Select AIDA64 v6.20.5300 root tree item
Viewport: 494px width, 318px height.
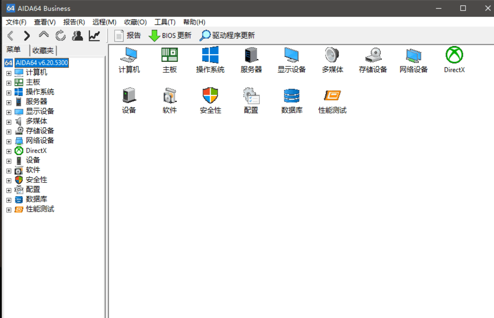pyautogui.click(x=42, y=63)
